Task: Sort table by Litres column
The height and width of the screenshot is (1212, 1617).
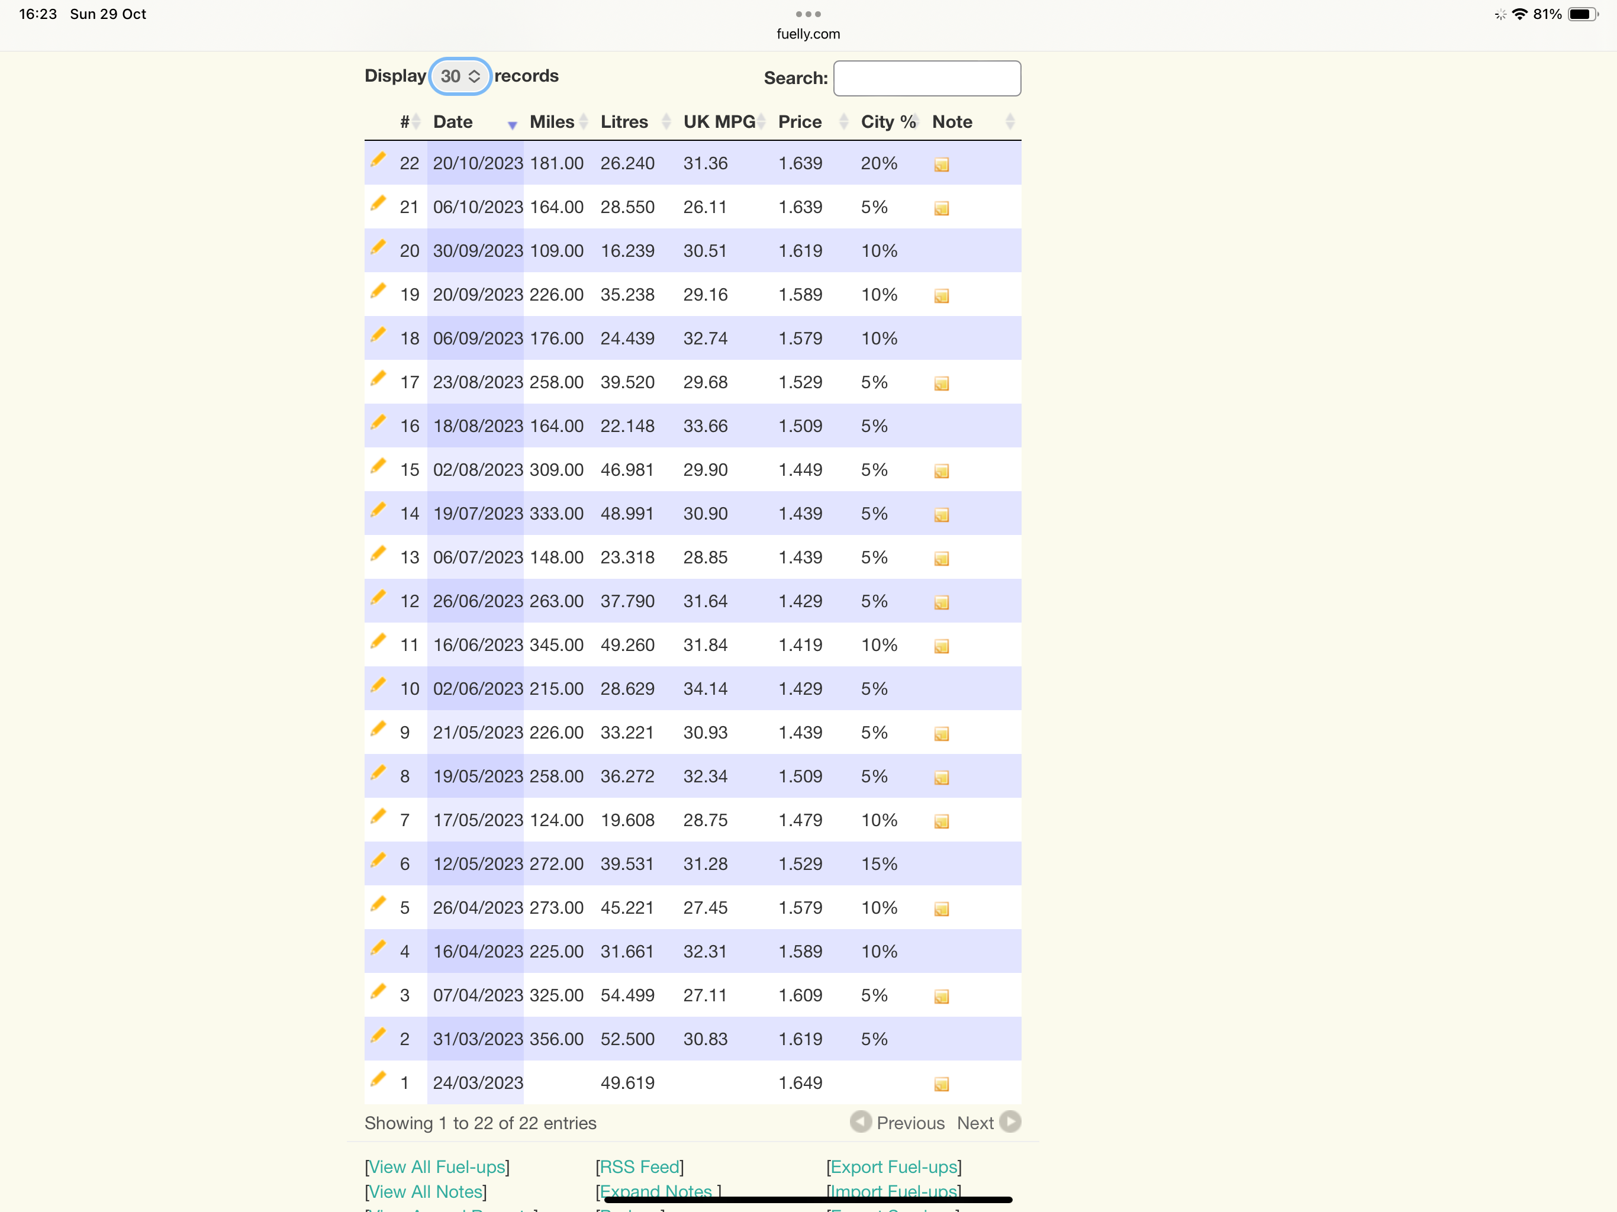Action: pyautogui.click(x=635, y=121)
